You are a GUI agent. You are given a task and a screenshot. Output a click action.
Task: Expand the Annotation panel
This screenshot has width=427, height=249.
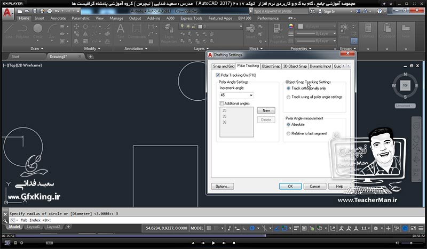coord(136,49)
